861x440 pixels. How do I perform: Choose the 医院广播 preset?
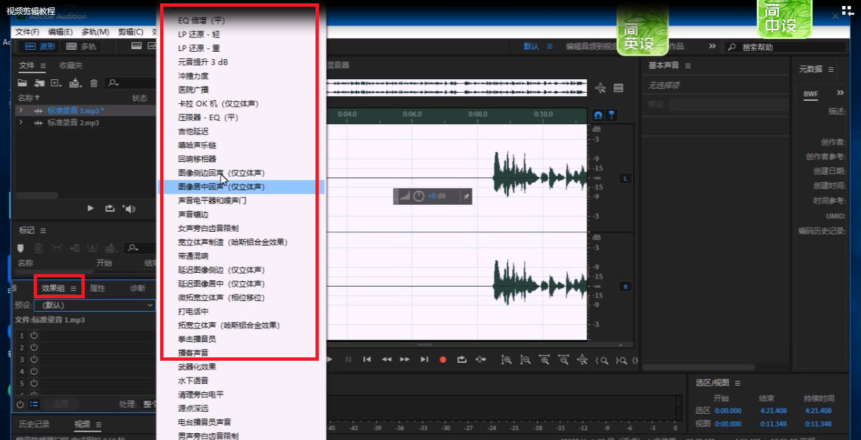tap(241, 89)
